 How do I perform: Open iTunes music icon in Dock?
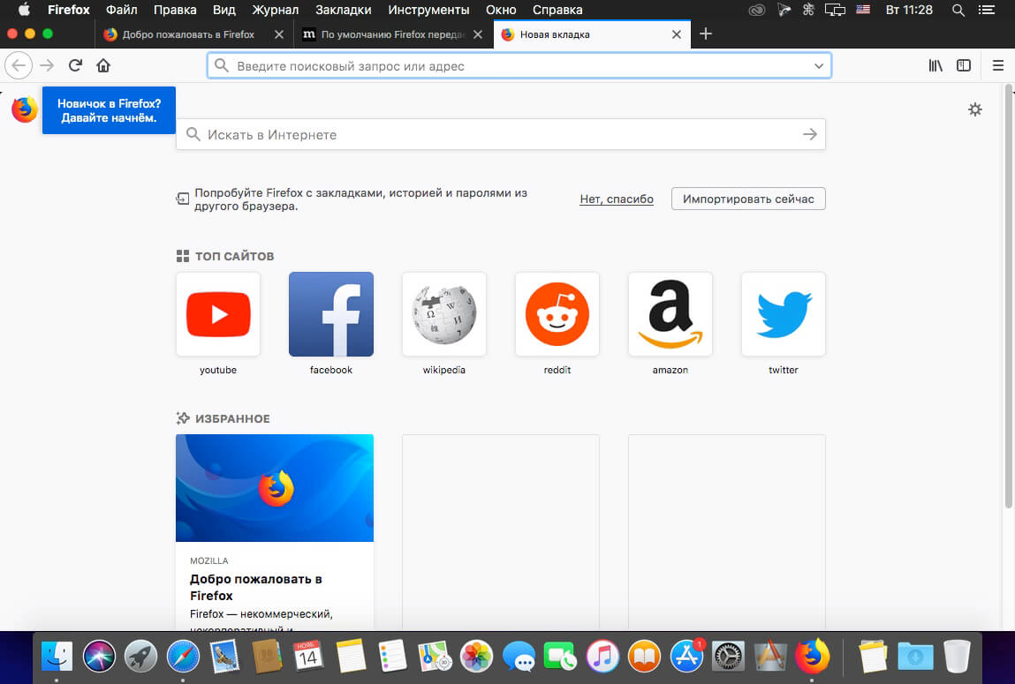[x=602, y=657]
